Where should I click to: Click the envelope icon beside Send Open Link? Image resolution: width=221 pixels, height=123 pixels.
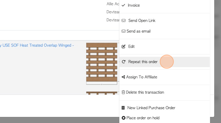tap(124, 20)
